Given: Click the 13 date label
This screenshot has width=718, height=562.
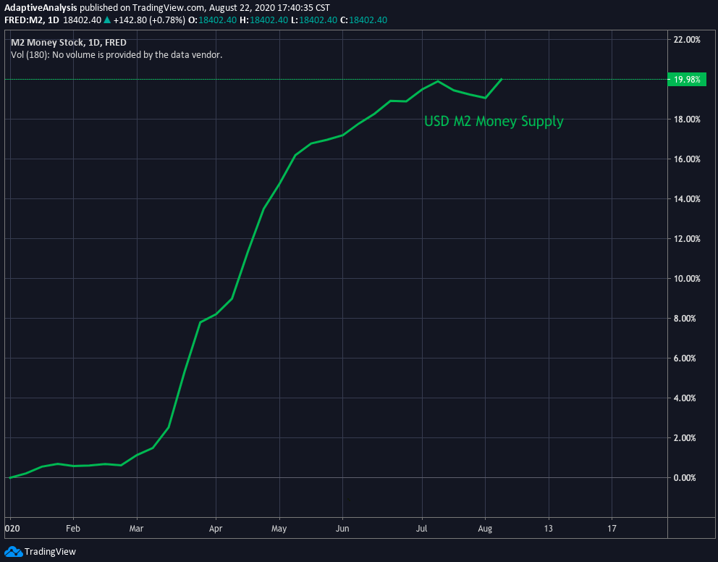Looking at the screenshot, I should [x=548, y=529].
